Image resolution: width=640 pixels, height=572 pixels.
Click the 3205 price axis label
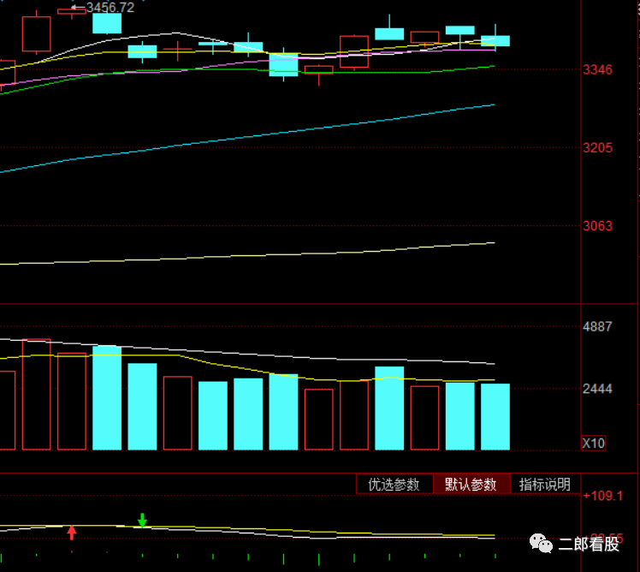click(597, 147)
